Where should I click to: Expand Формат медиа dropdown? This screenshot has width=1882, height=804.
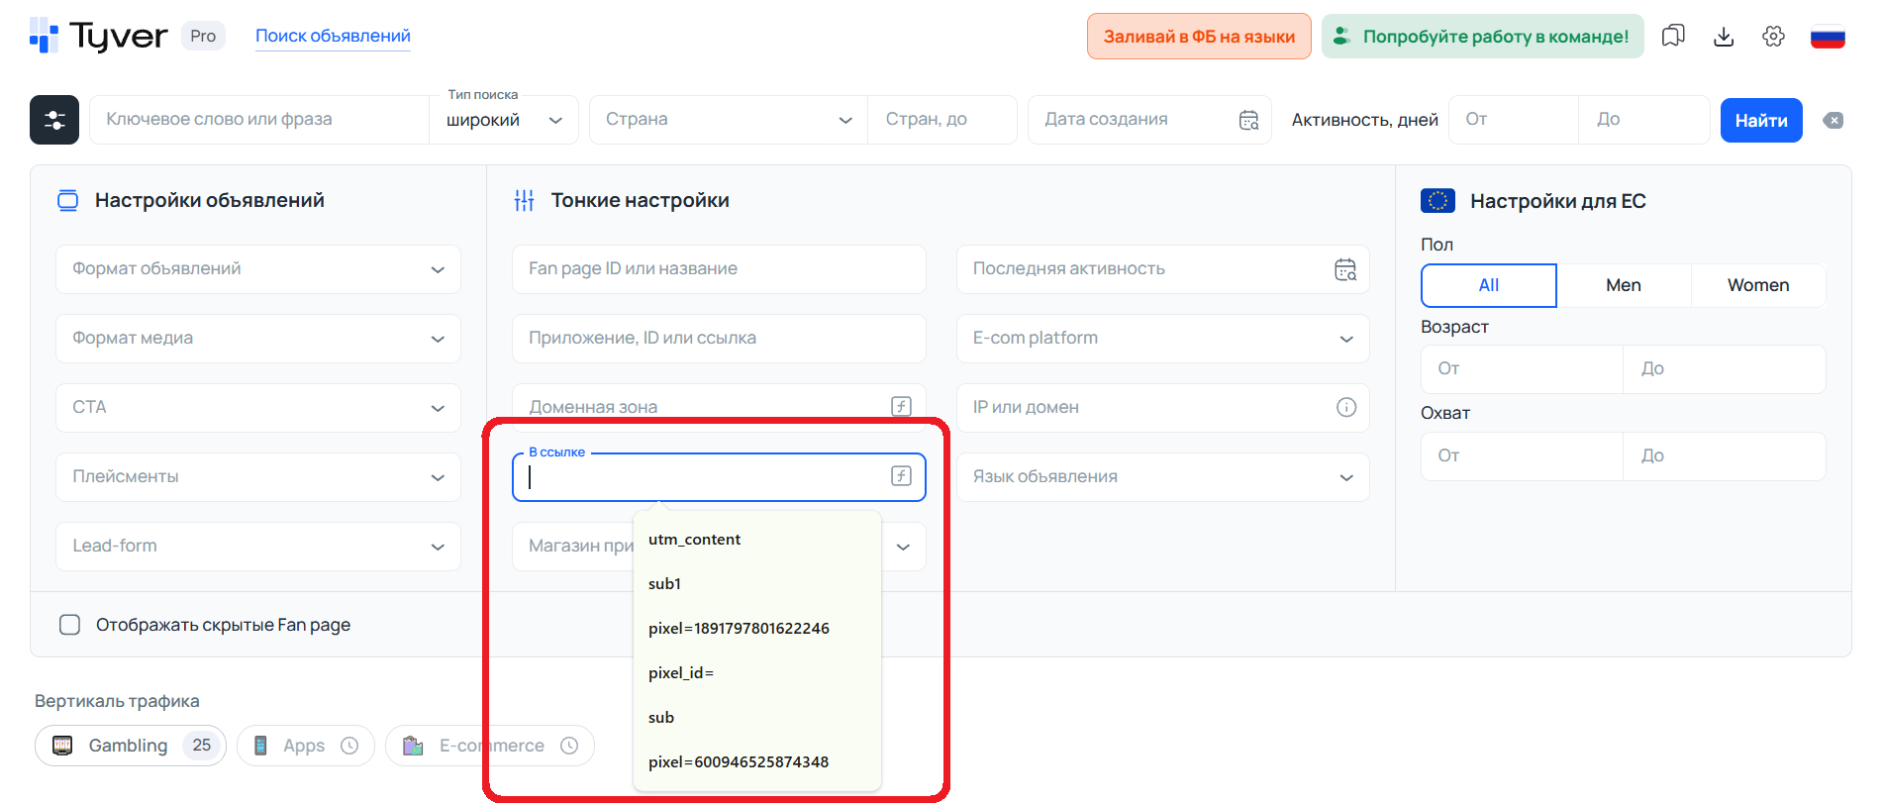pos(258,339)
